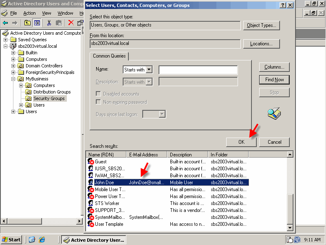
Task: Click the network connection tray icon
Action: pos(297,240)
